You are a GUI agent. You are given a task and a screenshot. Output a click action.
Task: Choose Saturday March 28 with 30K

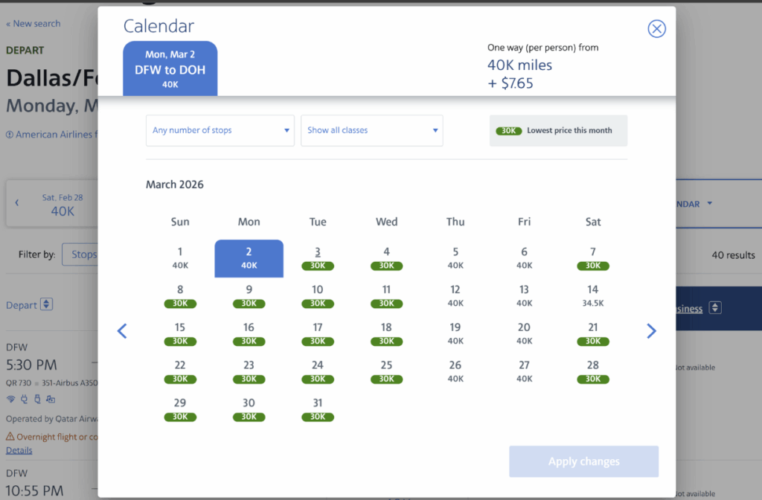(592, 371)
